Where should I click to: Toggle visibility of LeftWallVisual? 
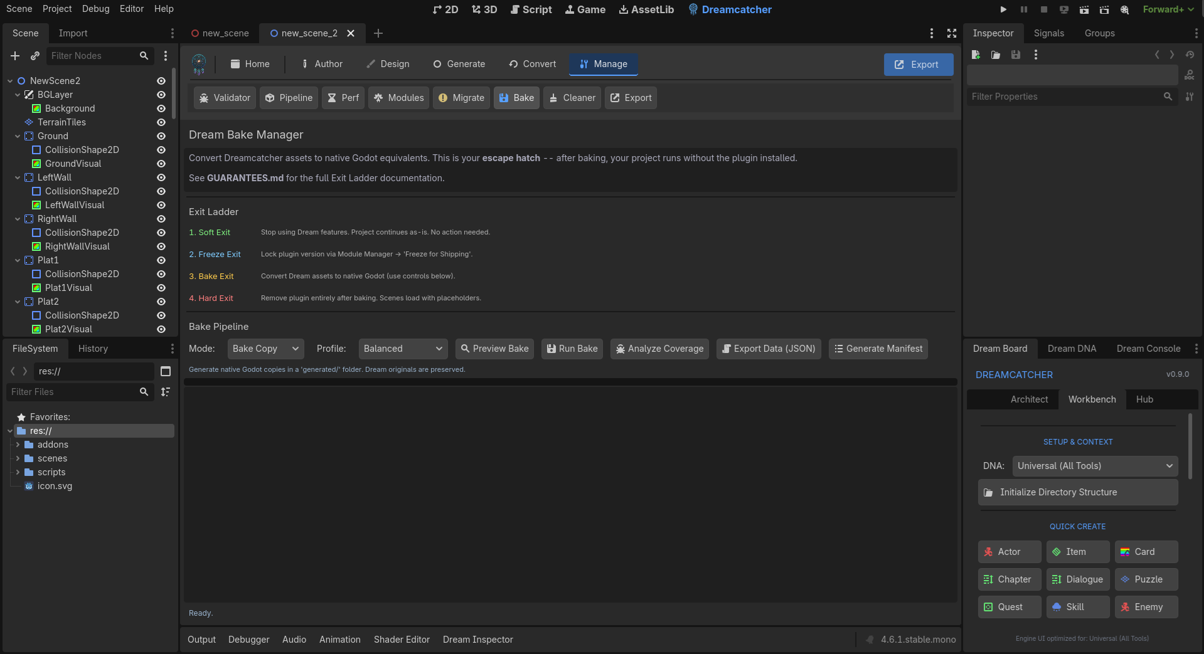[161, 205]
